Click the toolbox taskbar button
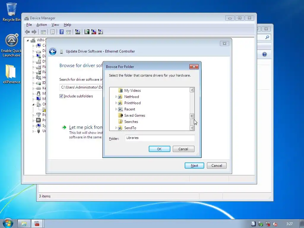 coord(37,224)
